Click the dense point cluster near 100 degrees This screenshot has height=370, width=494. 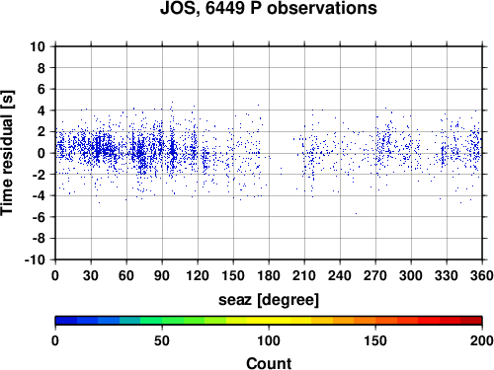click(172, 151)
